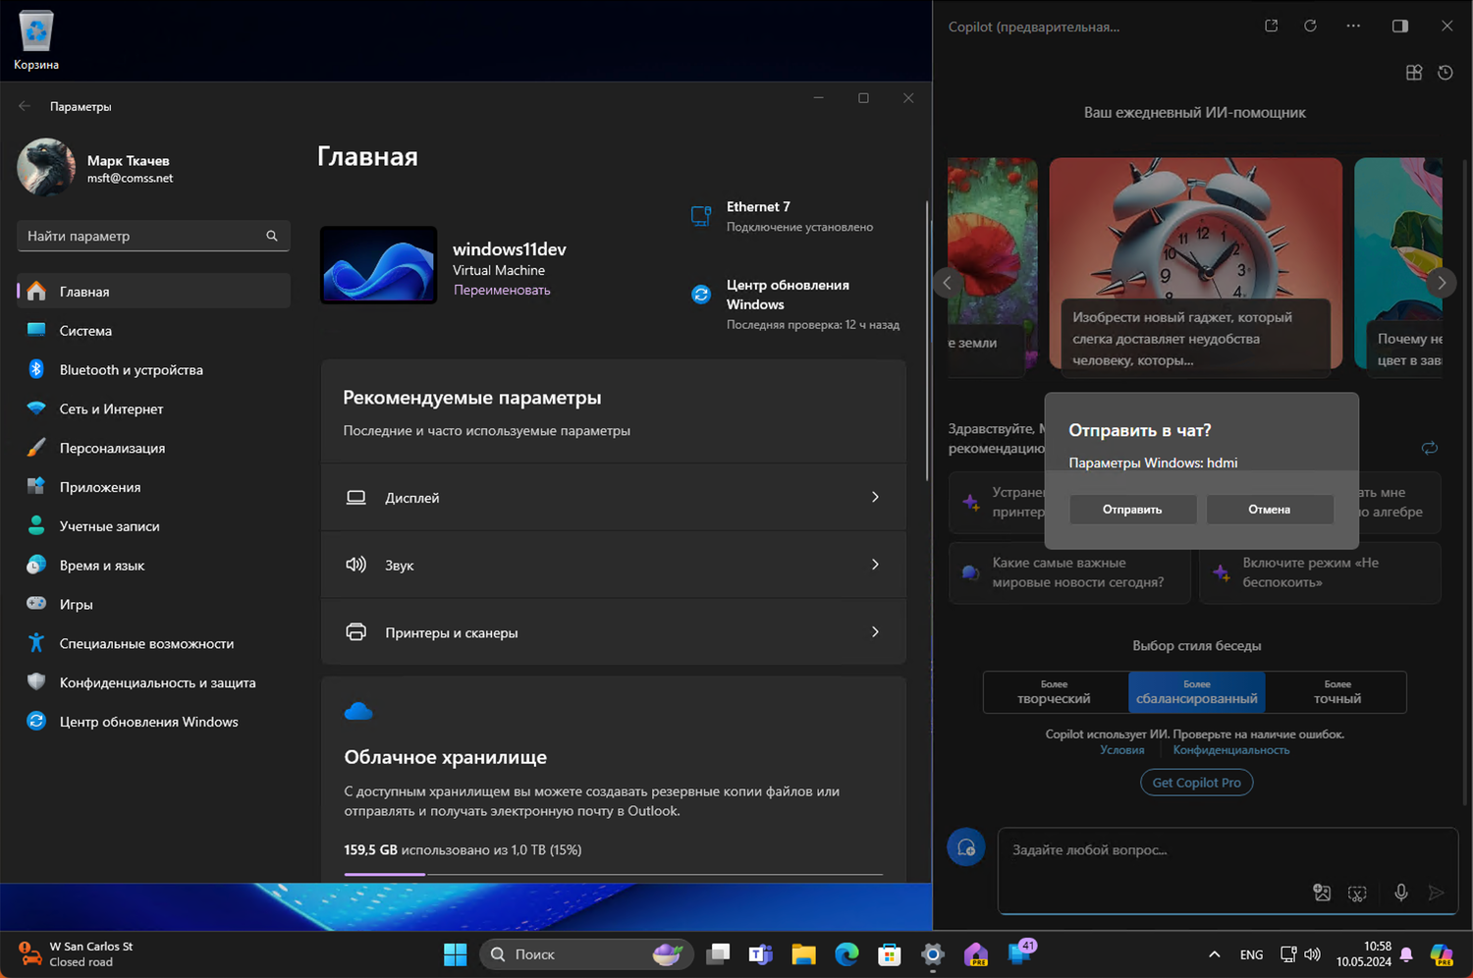The image size is (1473, 978).
Task: Click ENG language indicator in tray
Action: point(1251,954)
